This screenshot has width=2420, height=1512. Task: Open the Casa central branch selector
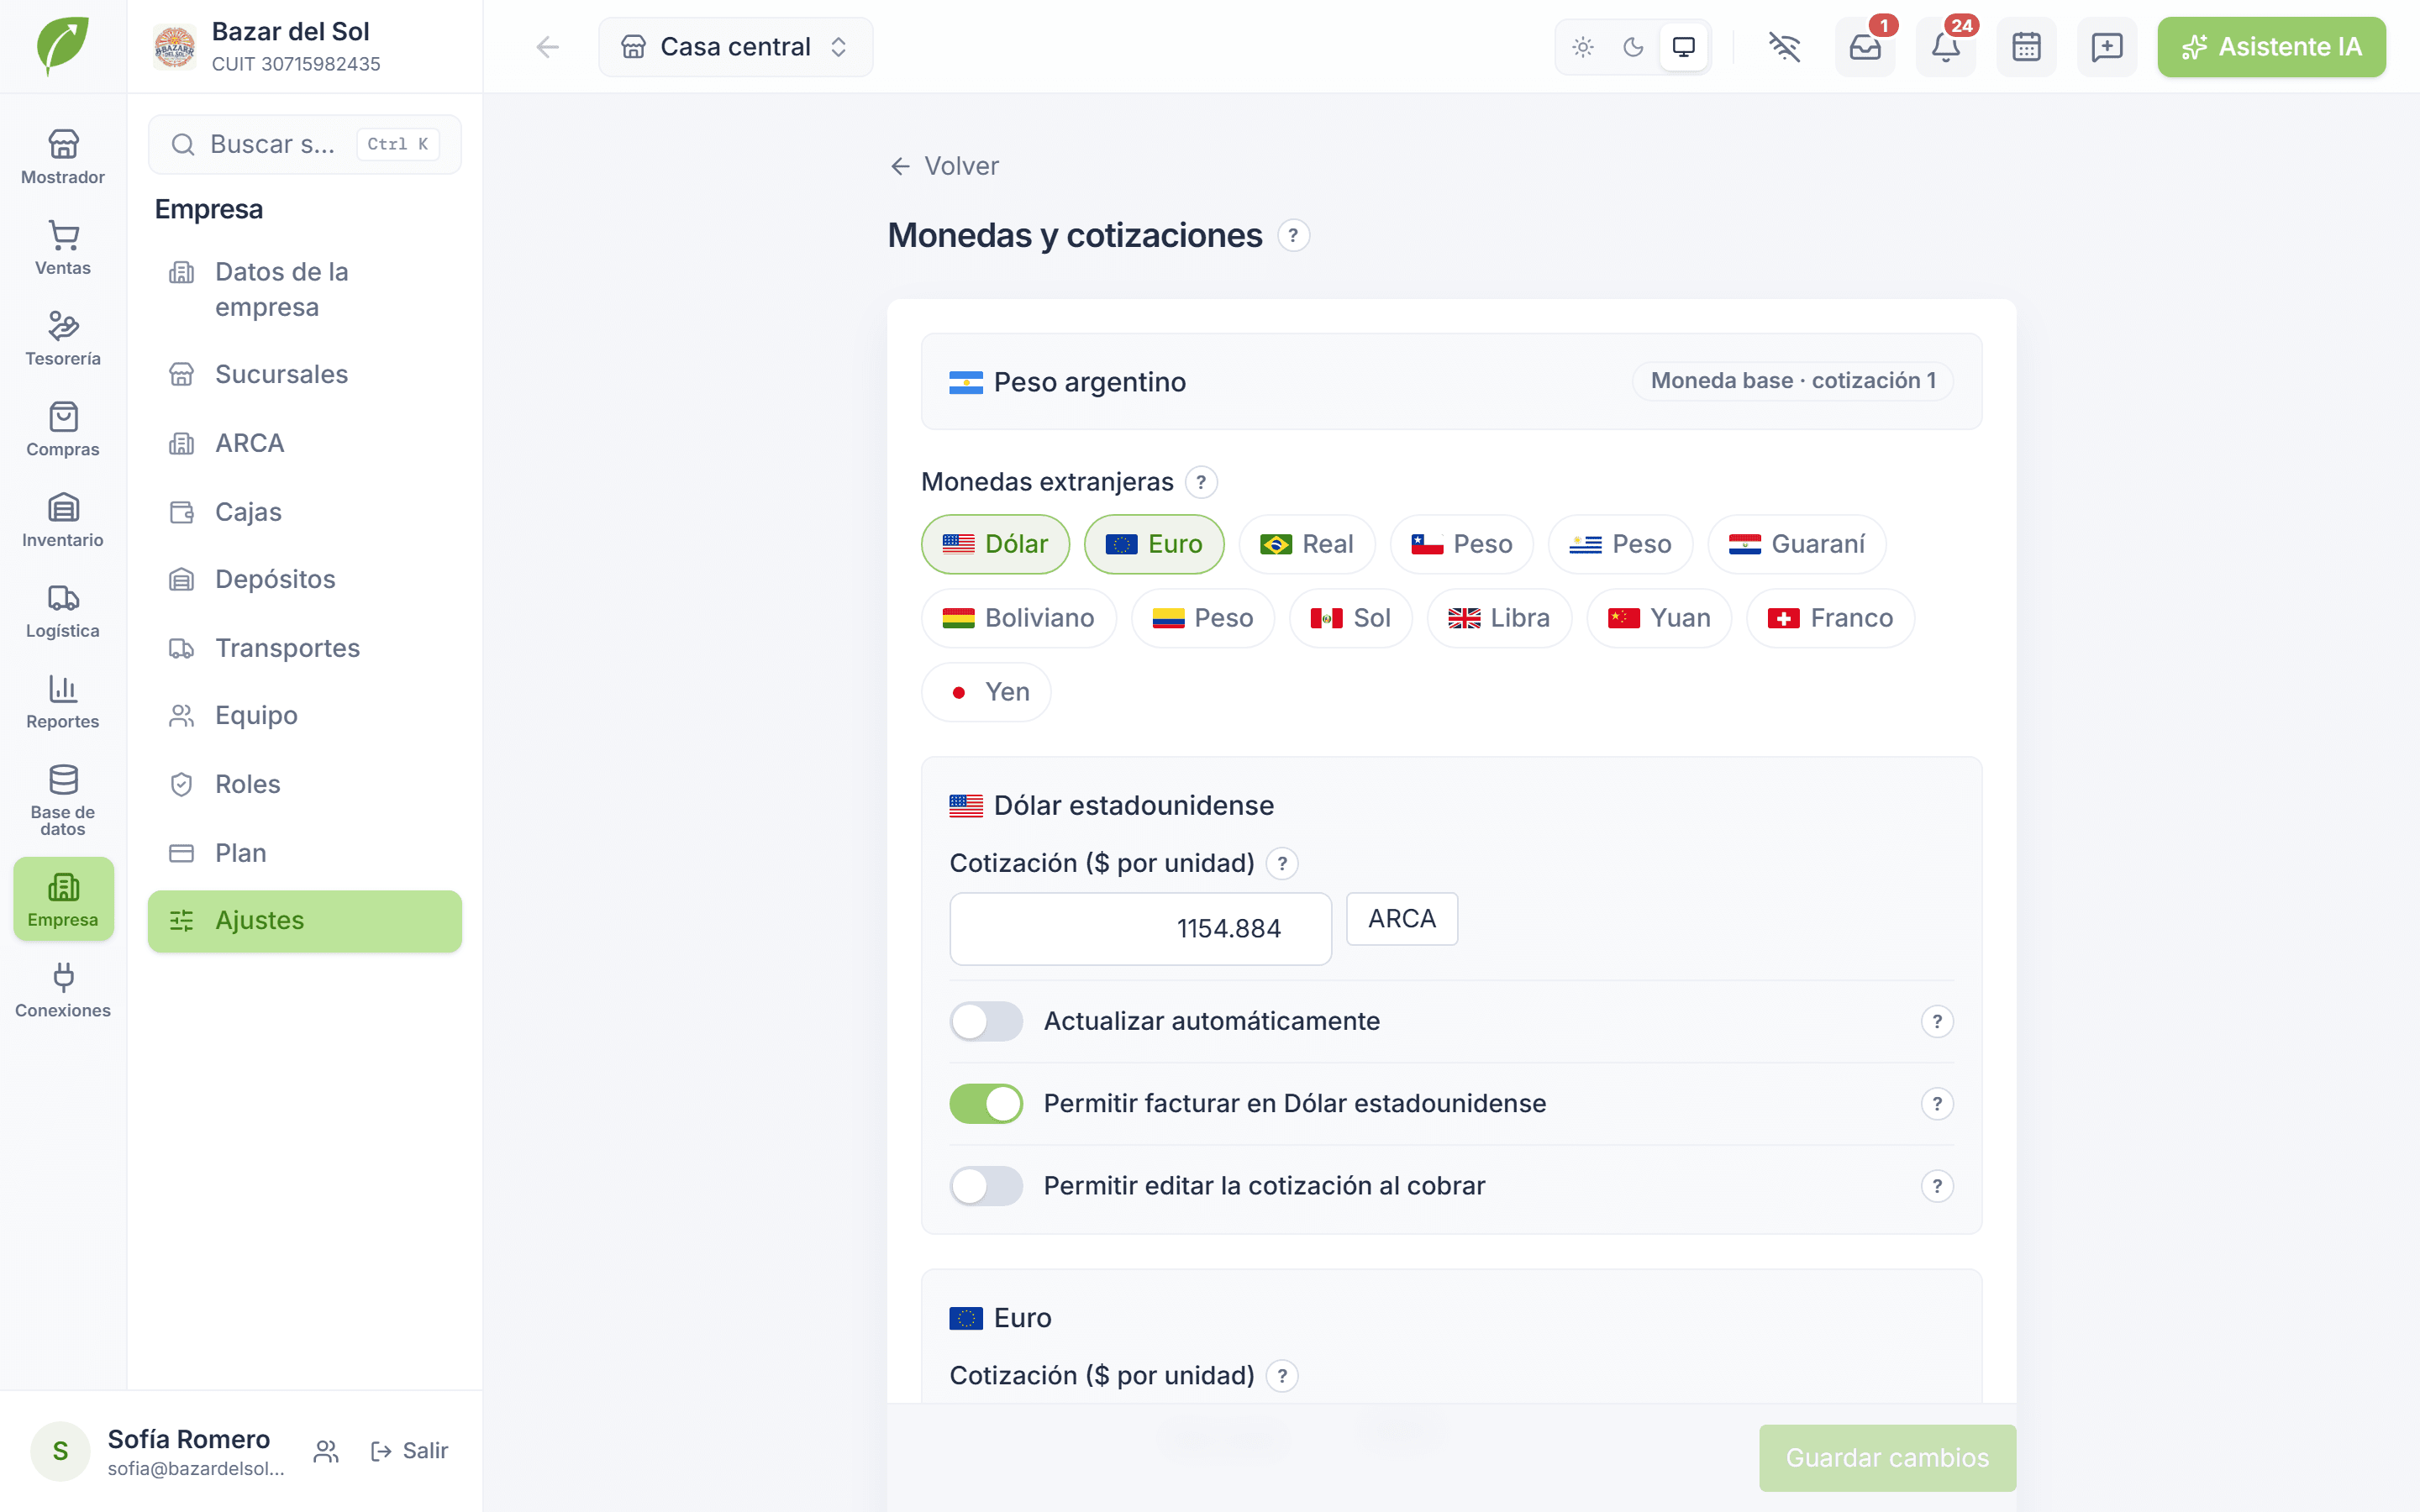pyautogui.click(x=735, y=47)
